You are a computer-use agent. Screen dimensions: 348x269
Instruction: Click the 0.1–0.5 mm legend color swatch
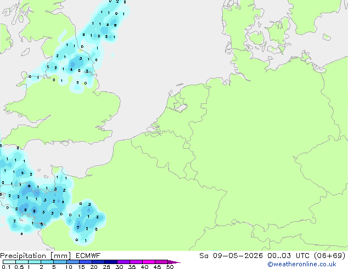(9, 262)
